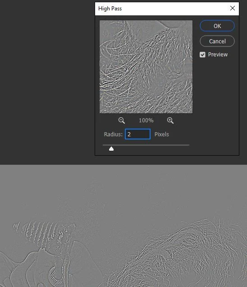Screen dimensions: 247x287
Task: Zoom out the High Pass preview
Action: 122,120
